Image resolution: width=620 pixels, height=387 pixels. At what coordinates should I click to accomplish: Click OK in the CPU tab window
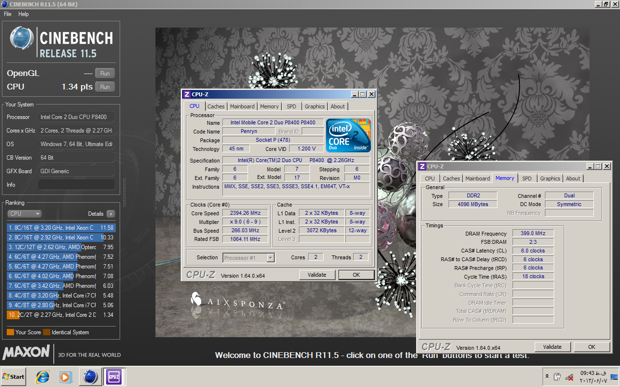[x=356, y=275]
